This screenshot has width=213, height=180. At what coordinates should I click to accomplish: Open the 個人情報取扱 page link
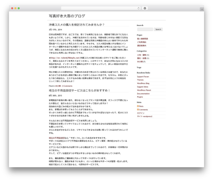pos(142,39)
